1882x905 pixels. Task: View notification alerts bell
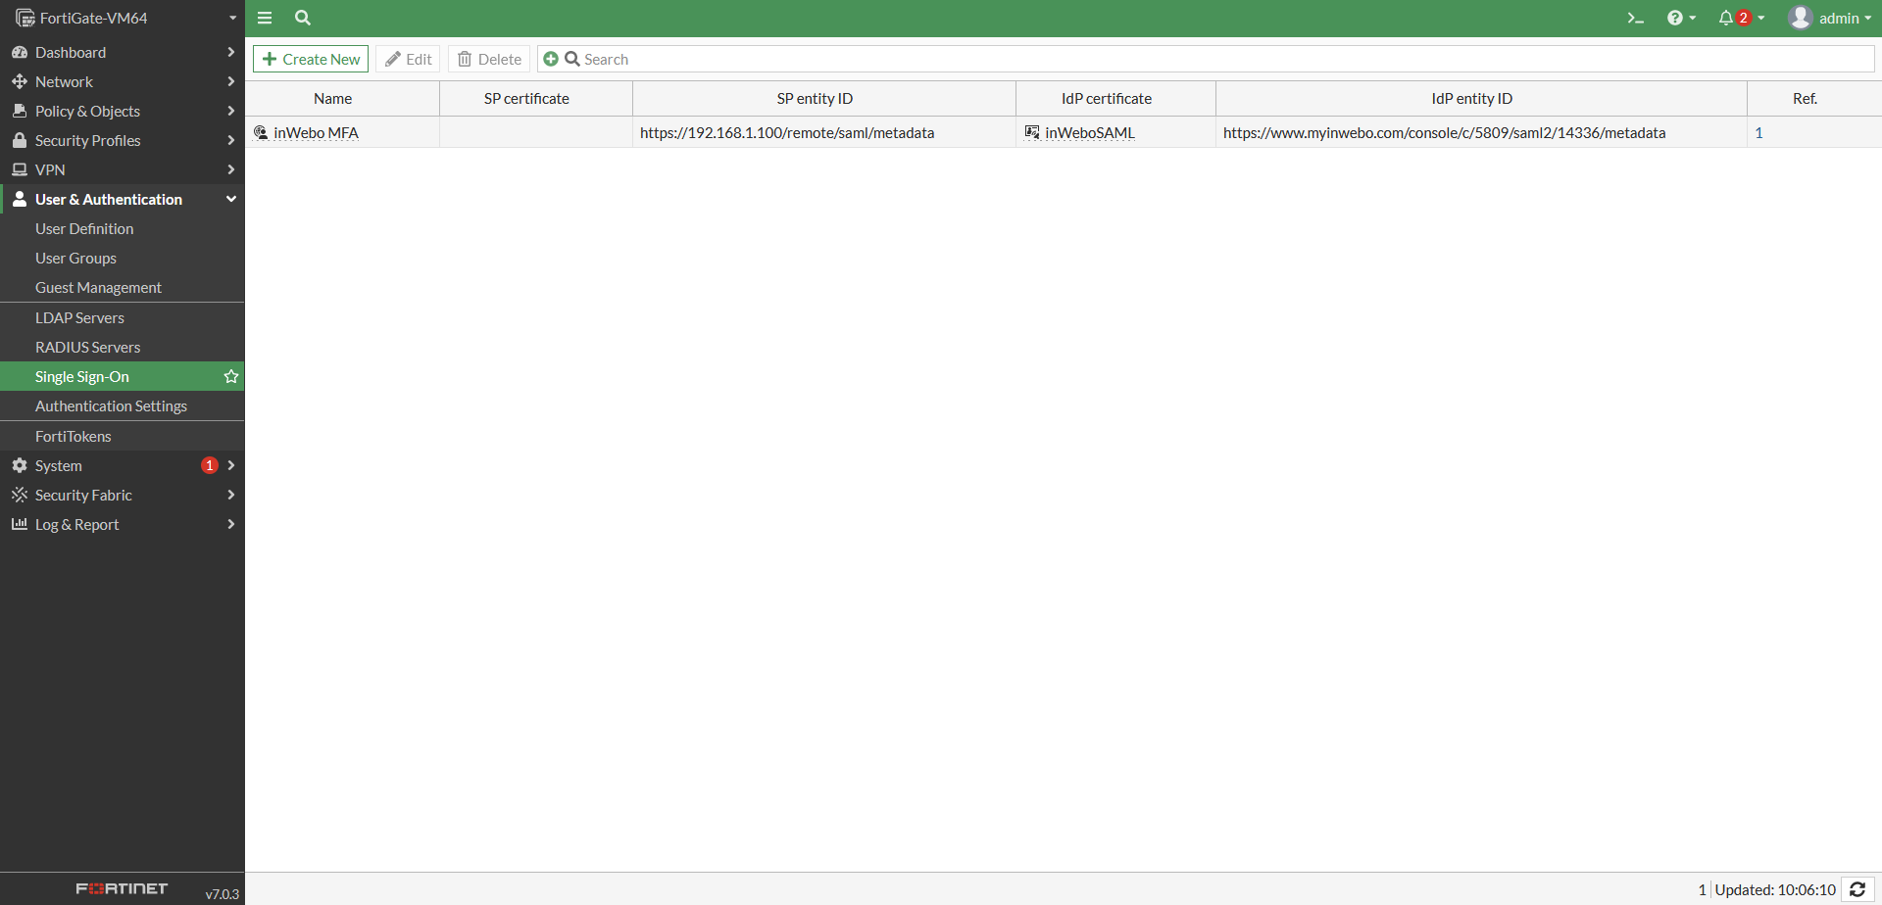1728,18
